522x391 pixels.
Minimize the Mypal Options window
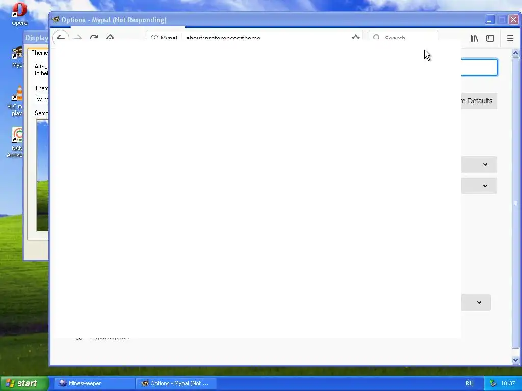point(489,20)
